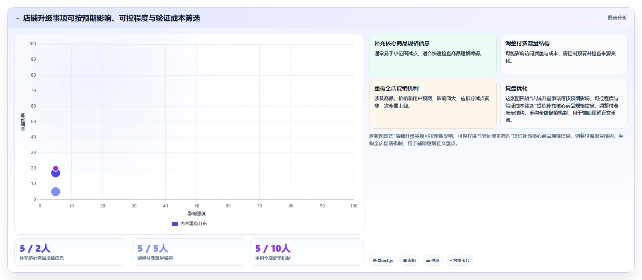Click the purple bubble on the chart

click(56, 168)
